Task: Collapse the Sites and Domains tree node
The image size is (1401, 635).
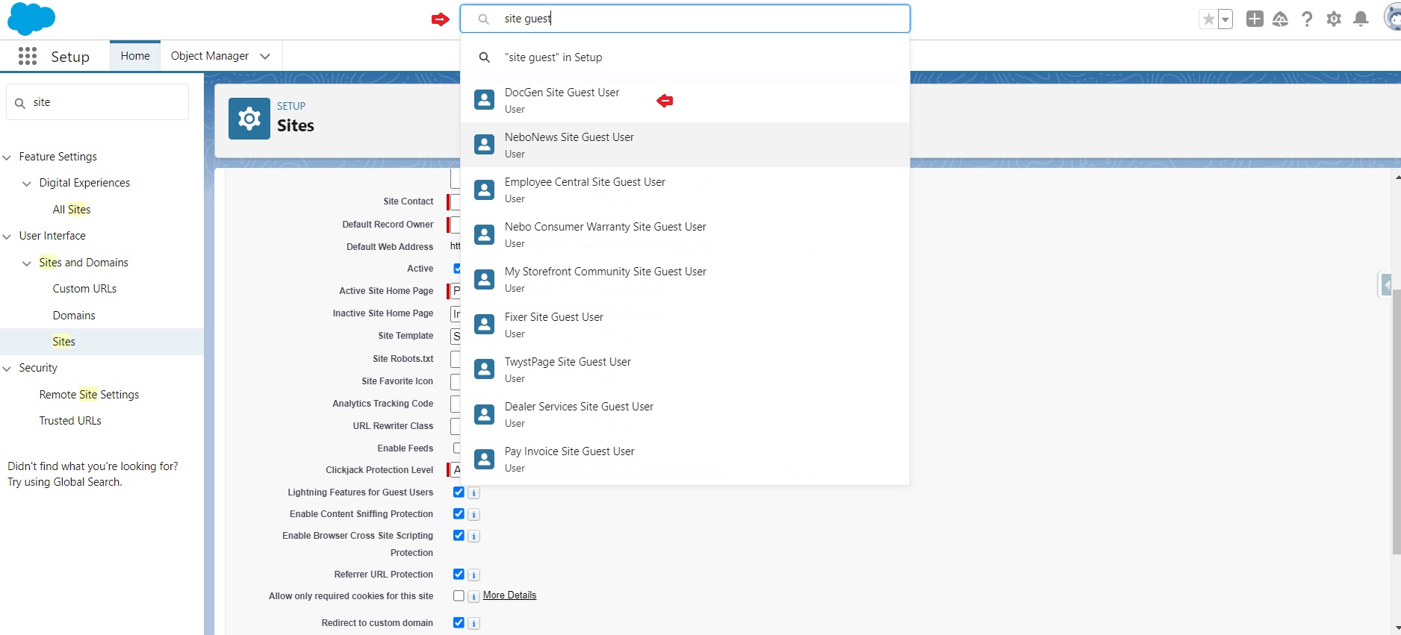Action: pos(27,263)
